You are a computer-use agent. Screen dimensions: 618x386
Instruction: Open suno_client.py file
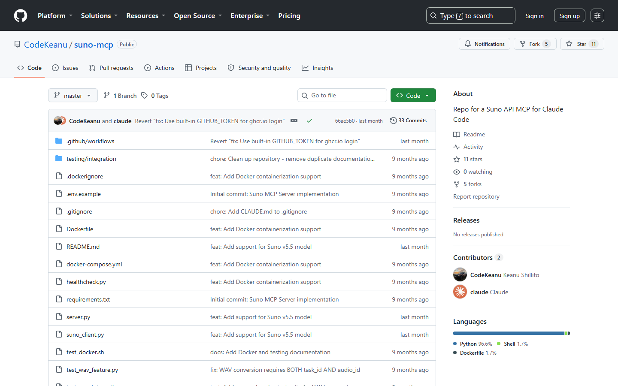pyautogui.click(x=85, y=335)
